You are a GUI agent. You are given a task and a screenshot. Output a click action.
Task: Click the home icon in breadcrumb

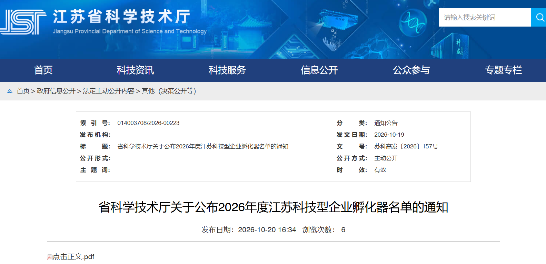pos(10,91)
